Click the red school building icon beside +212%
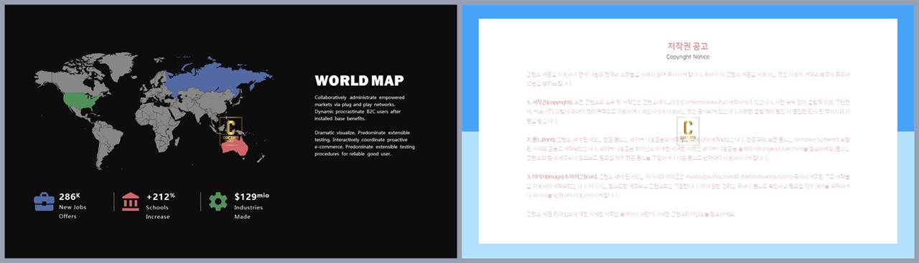This screenshot has height=263, width=919. pos(131,201)
